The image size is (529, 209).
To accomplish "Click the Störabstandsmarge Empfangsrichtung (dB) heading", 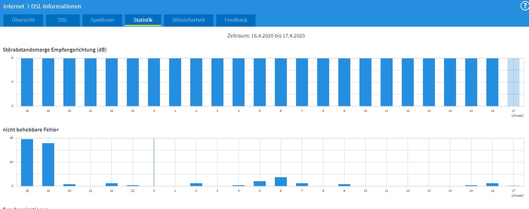I will [55, 50].
